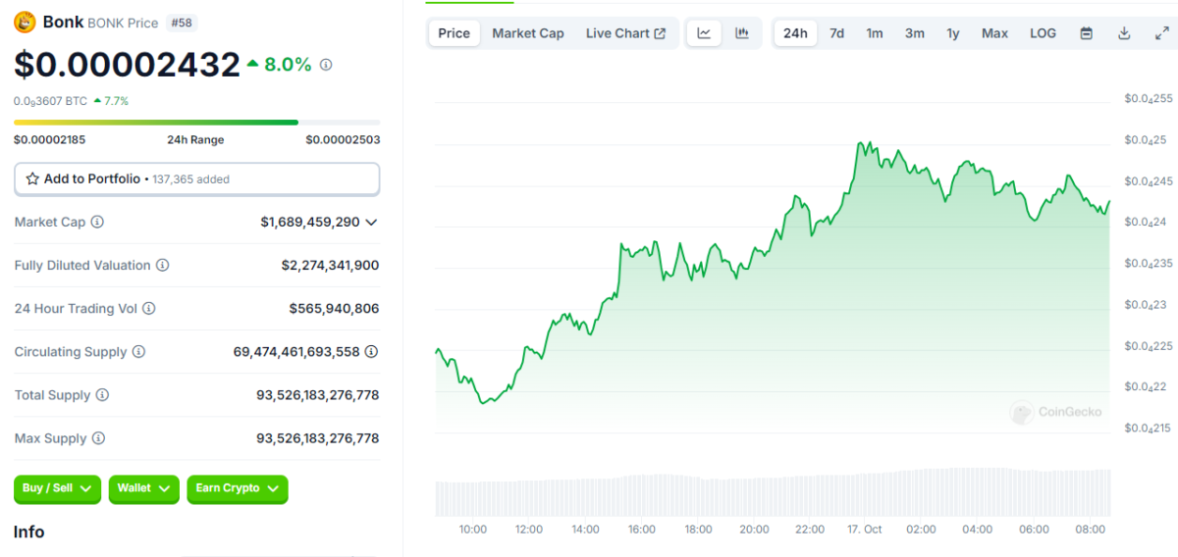
Task: Click the volume bars below chart
Action: (x=773, y=493)
